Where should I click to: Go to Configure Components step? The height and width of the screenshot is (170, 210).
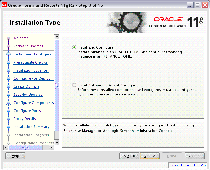tap(34, 103)
